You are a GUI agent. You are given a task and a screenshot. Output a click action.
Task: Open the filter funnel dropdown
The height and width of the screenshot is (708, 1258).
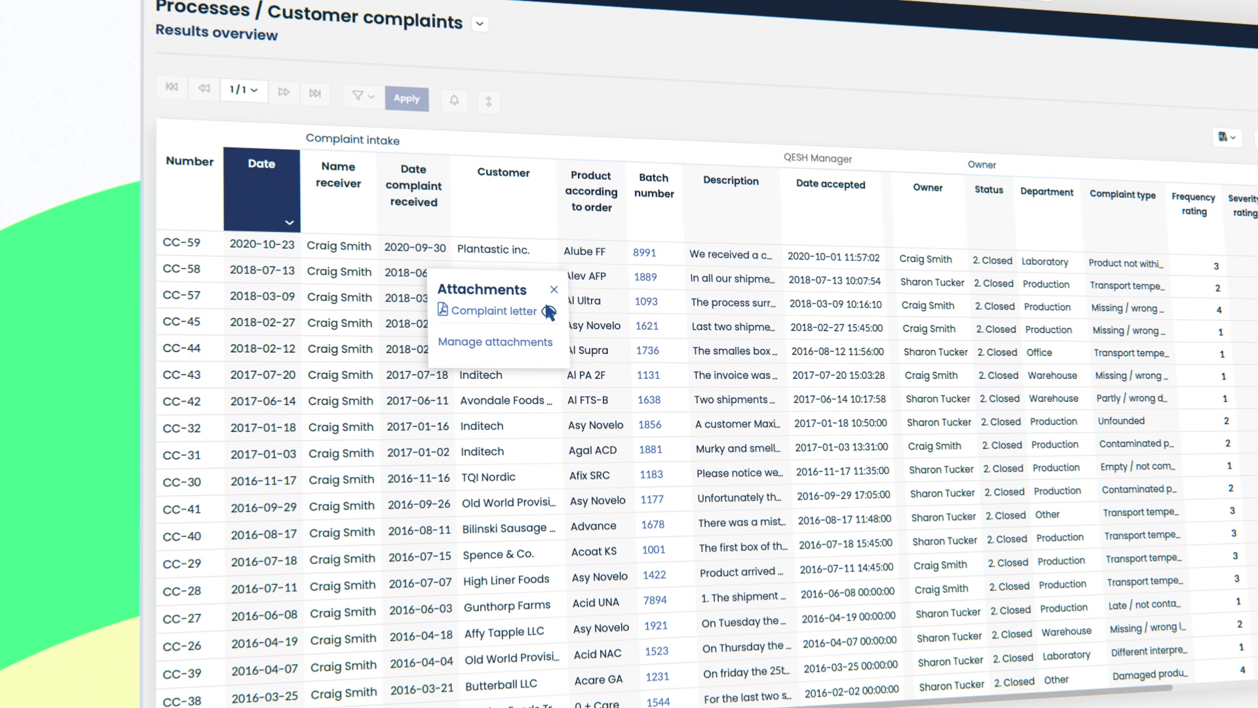pos(363,96)
